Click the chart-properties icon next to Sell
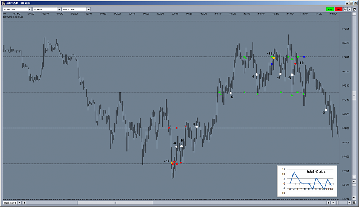The image size is (359, 207). 345,9
